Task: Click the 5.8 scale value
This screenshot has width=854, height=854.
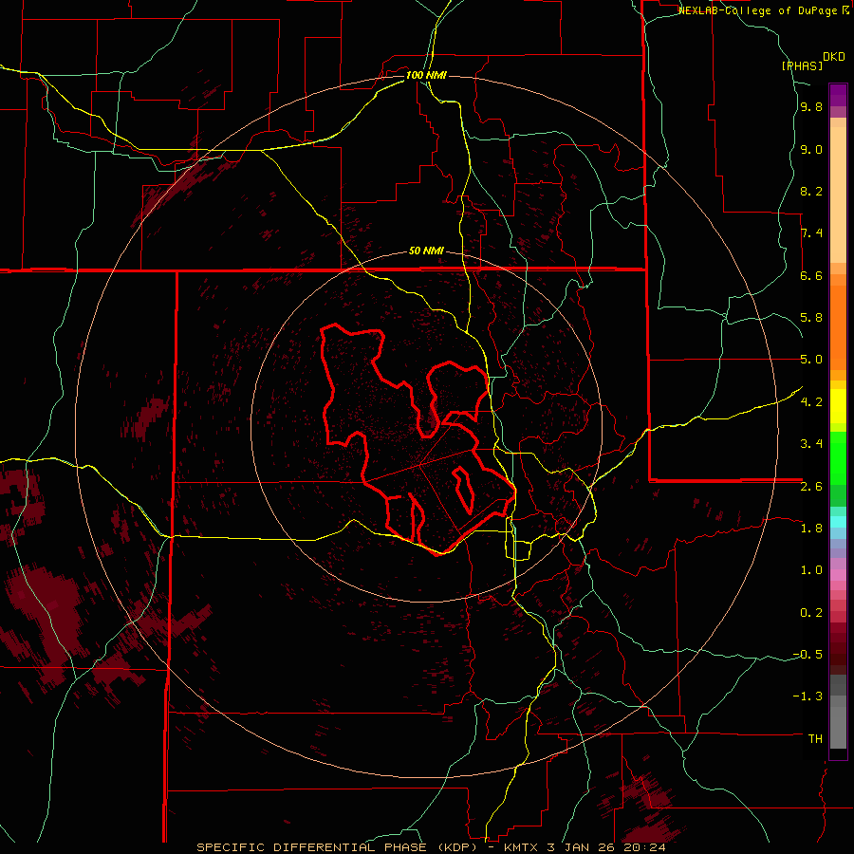Action: point(811,317)
